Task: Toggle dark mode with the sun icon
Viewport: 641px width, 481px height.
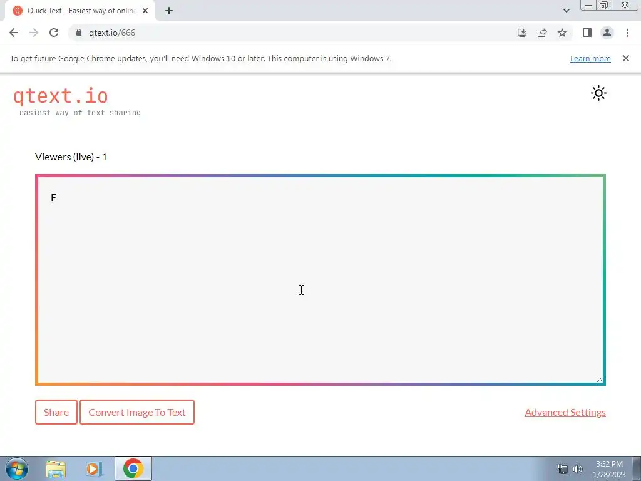Action: click(598, 93)
